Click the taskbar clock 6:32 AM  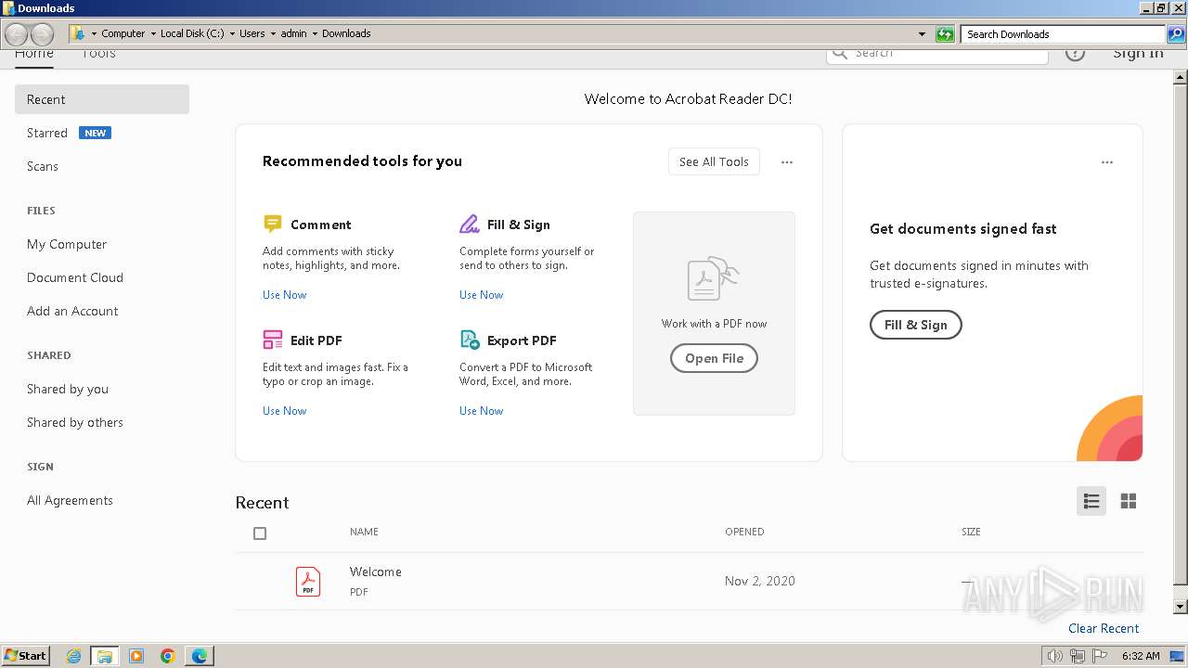point(1141,656)
